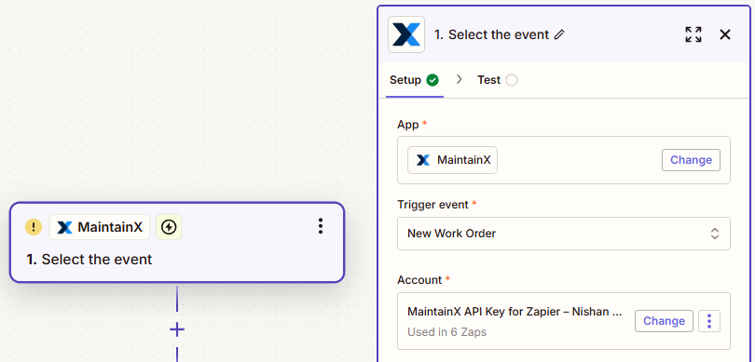Click the 'Used in 6 Zaps' text

click(446, 332)
